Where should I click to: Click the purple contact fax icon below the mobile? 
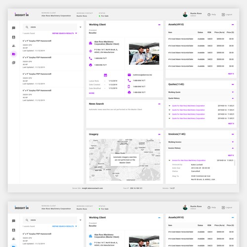pyautogui.click(x=129, y=92)
